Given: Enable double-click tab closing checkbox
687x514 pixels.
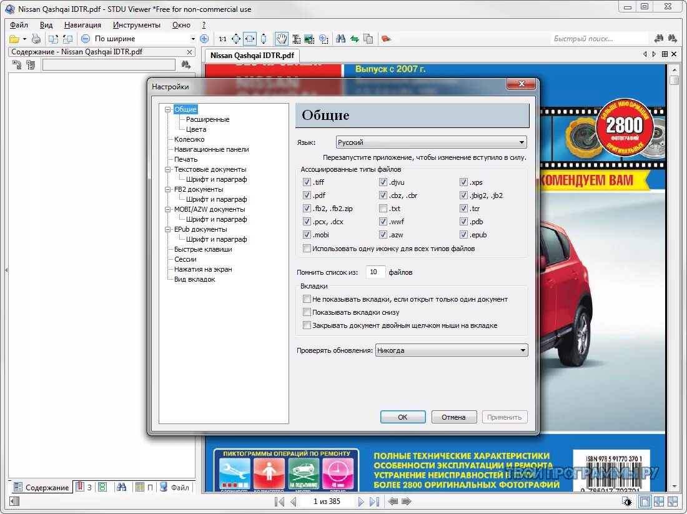Looking at the screenshot, I should pos(307,325).
